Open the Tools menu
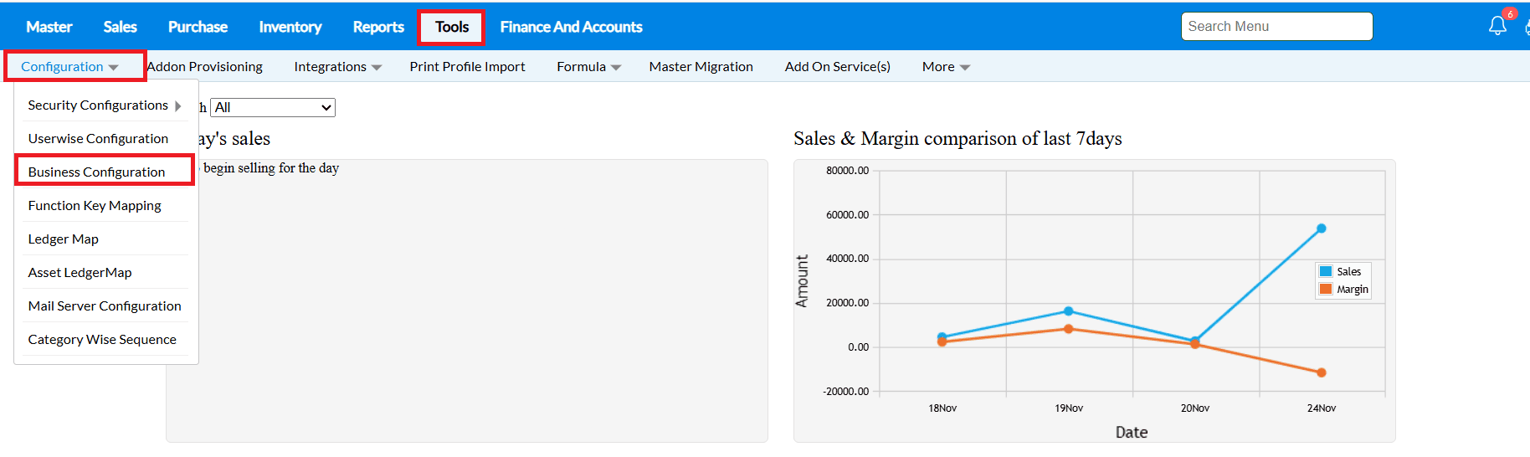The image size is (1530, 457). (451, 27)
